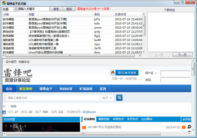Click the home icon in breadcrumb
Screen dimensions: 197x138
[x=4, y=106]
